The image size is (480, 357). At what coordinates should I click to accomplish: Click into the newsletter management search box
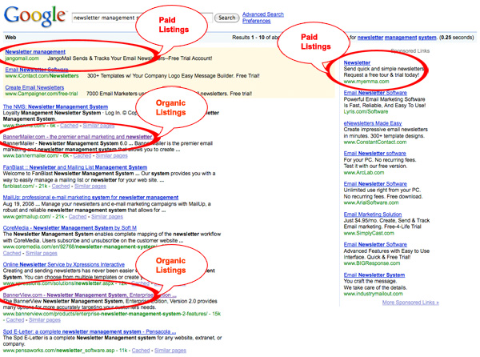tap(142, 18)
